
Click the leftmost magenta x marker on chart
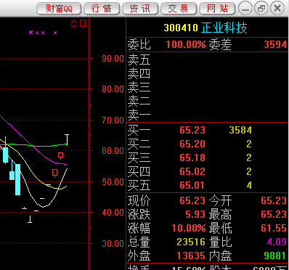click(30, 33)
